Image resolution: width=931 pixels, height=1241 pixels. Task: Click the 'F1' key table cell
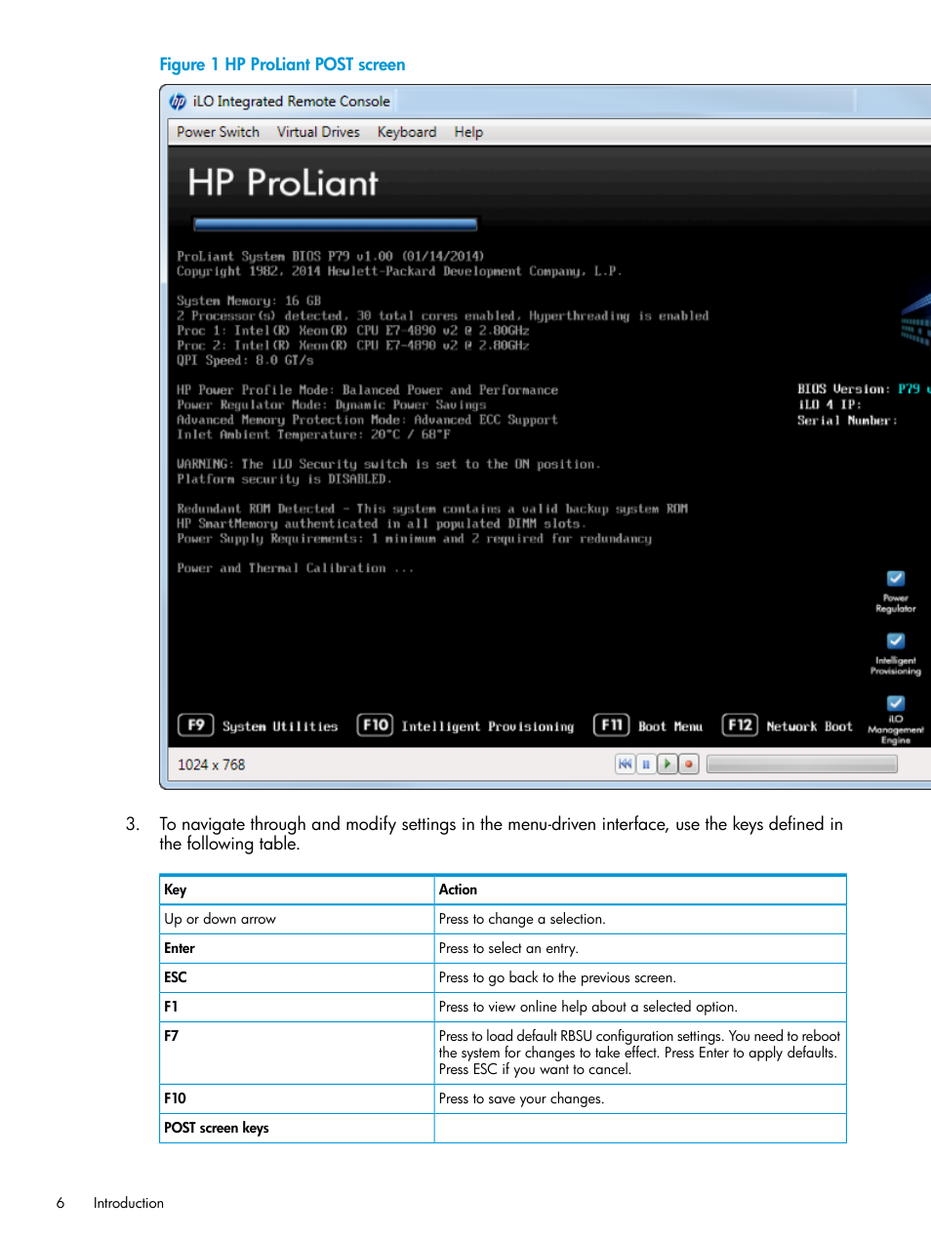pyautogui.click(x=297, y=1007)
